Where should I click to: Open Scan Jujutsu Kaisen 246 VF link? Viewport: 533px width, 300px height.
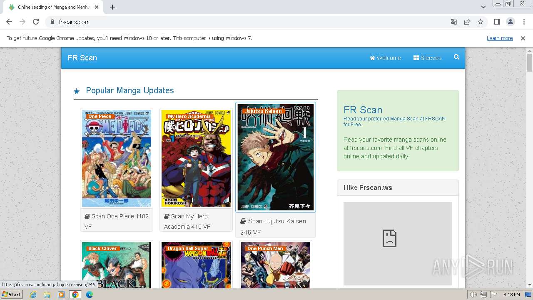click(x=273, y=227)
